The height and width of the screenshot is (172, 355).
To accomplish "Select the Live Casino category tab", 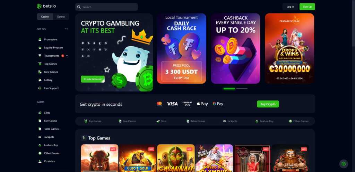I will pos(127,121).
